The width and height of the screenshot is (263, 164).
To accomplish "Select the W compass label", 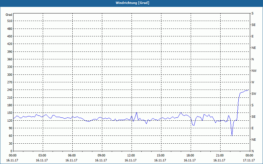I will pyautogui.click(x=253, y=82).
